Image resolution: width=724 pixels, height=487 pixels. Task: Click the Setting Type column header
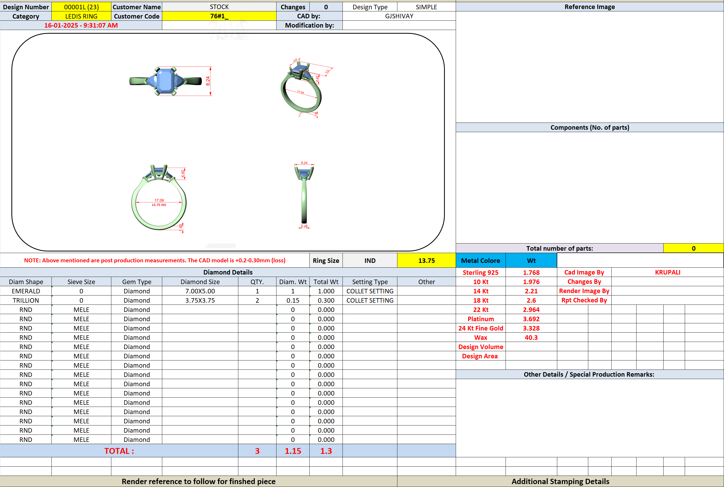370,282
